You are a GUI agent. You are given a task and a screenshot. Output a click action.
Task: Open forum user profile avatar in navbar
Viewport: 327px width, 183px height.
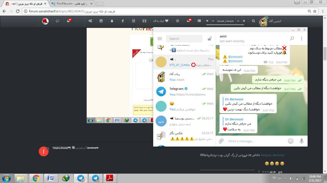click(x=45, y=21)
